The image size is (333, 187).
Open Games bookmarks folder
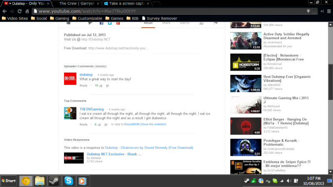click(114, 18)
